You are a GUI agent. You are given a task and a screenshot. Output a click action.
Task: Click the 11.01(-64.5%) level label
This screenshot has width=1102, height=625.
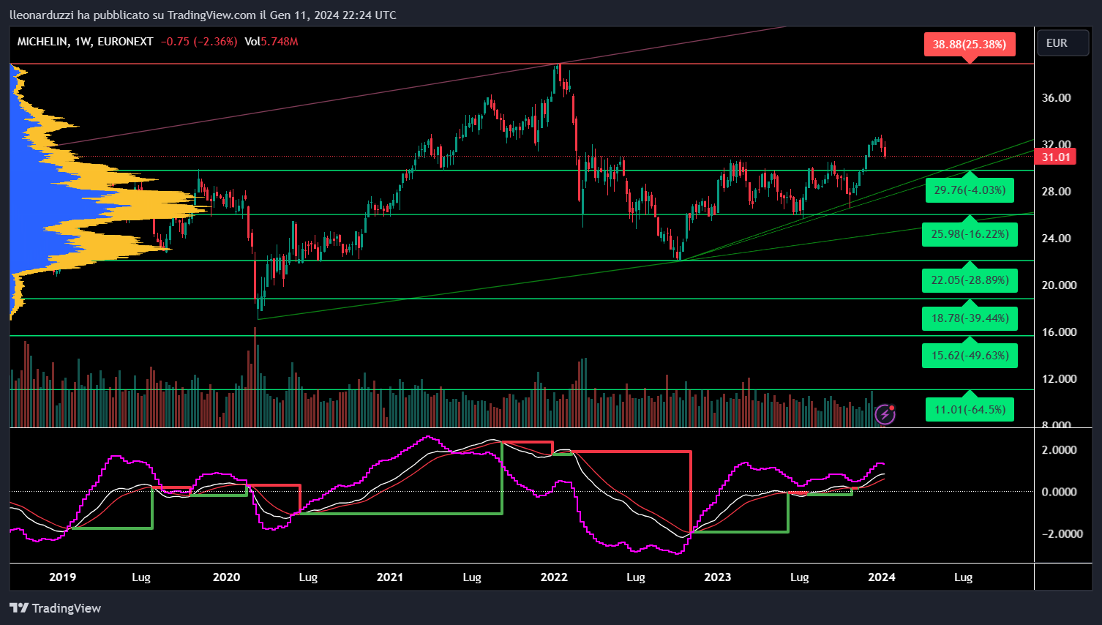970,410
